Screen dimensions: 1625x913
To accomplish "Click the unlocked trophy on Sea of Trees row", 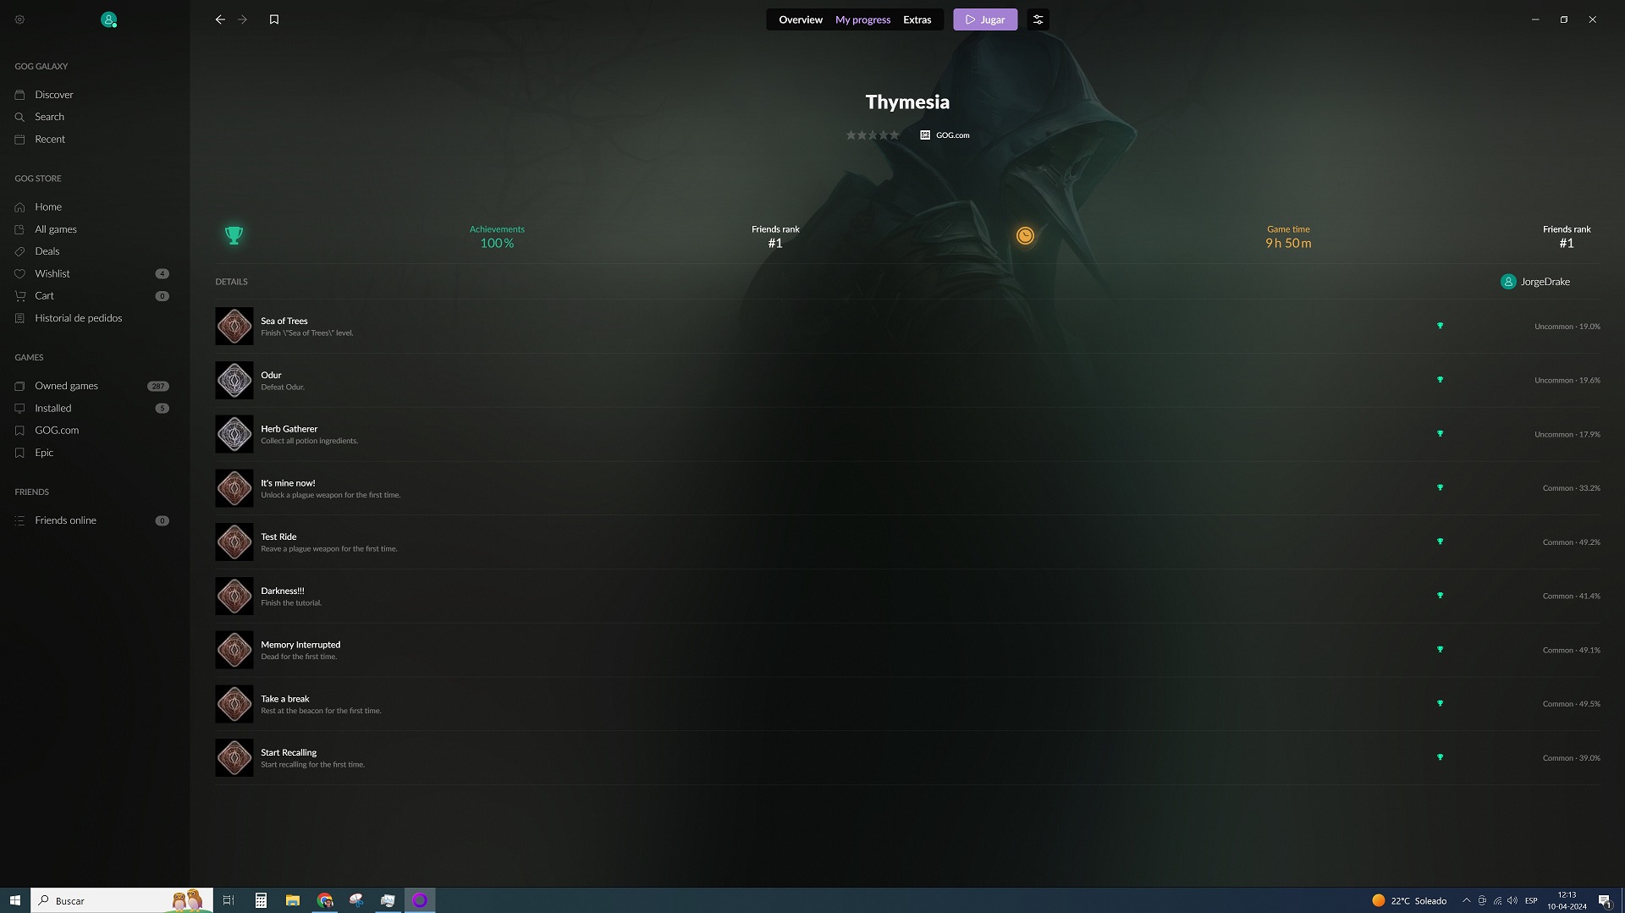I will (x=1440, y=326).
